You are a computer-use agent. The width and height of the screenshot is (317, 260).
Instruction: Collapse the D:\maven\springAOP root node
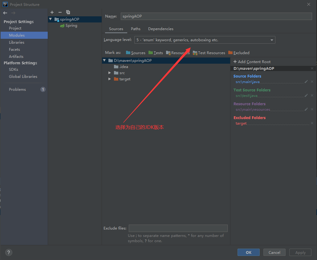click(x=104, y=60)
